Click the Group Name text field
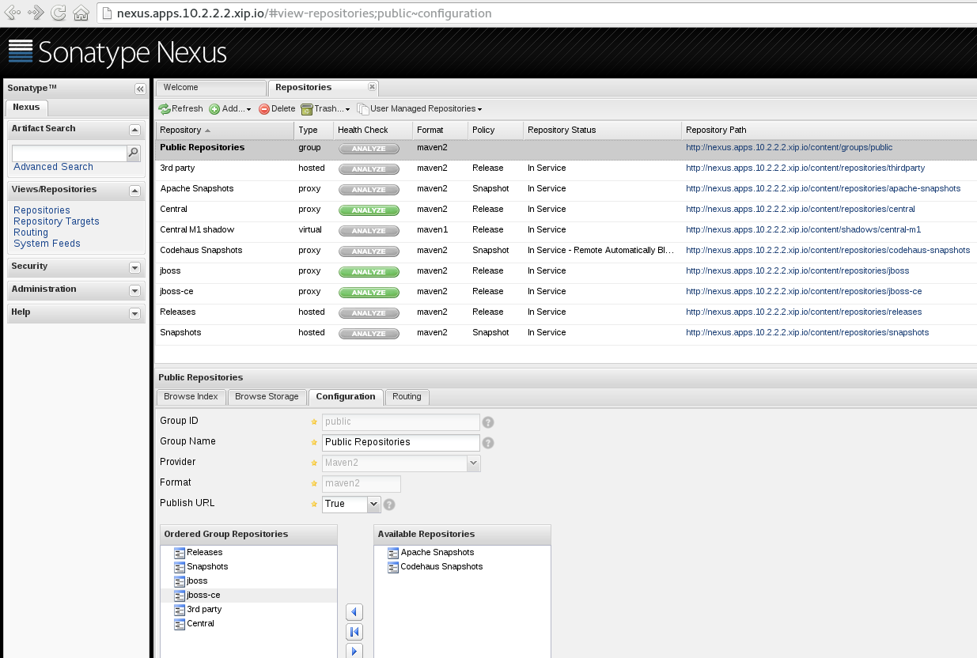 [x=400, y=443]
